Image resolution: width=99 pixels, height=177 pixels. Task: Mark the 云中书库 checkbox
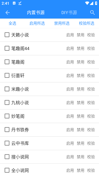point(7,143)
